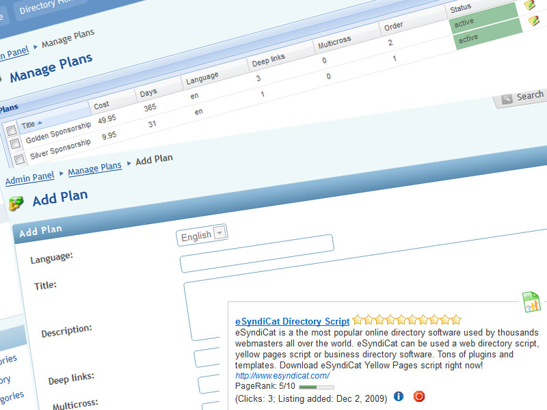Click the blue info icon in the listing
Screen dimensions: 547x410
click(399, 396)
